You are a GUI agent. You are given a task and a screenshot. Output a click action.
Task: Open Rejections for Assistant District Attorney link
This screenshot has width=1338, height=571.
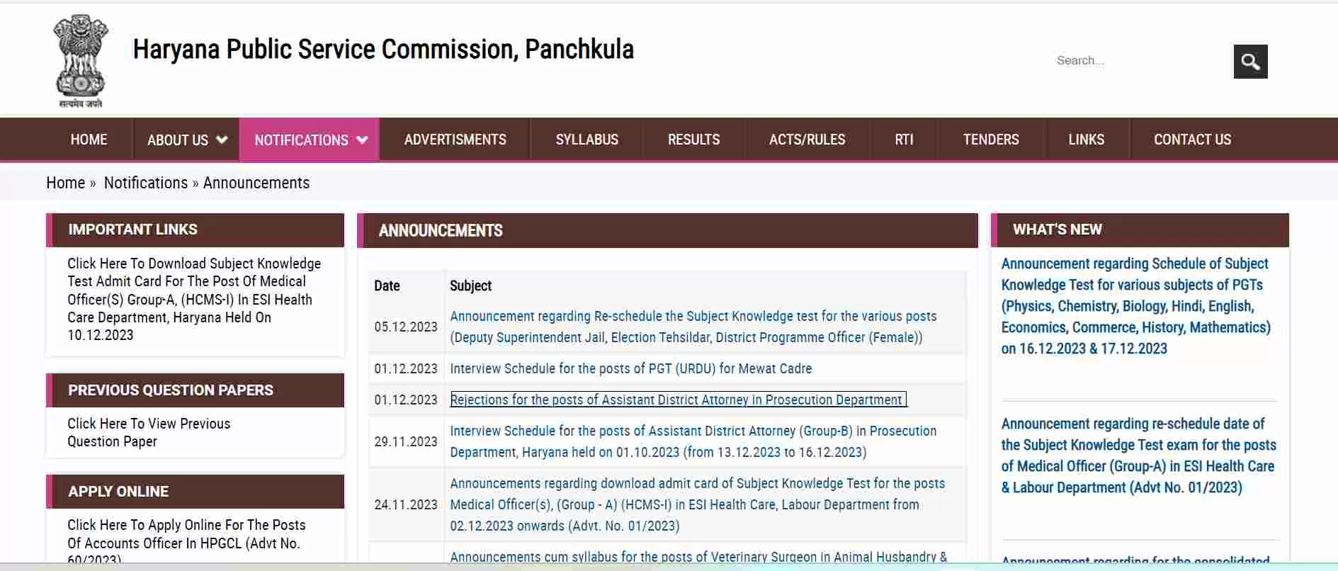click(679, 400)
